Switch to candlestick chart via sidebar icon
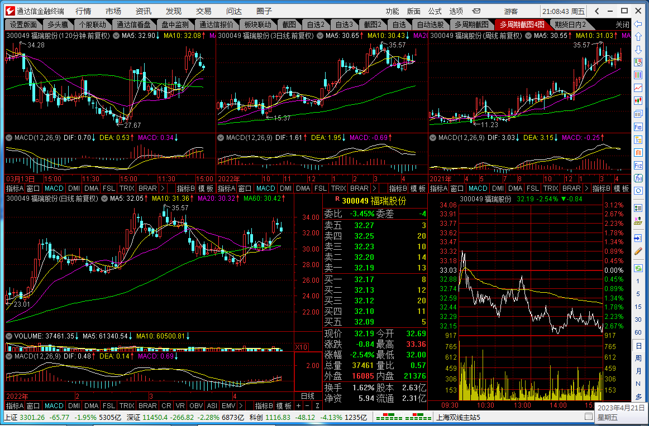 [638, 100]
